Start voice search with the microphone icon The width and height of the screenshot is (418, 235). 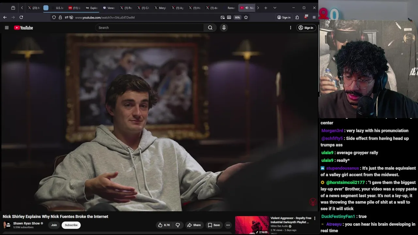(x=224, y=28)
